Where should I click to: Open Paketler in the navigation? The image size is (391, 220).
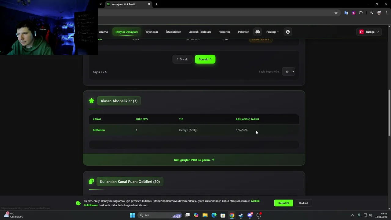243,32
